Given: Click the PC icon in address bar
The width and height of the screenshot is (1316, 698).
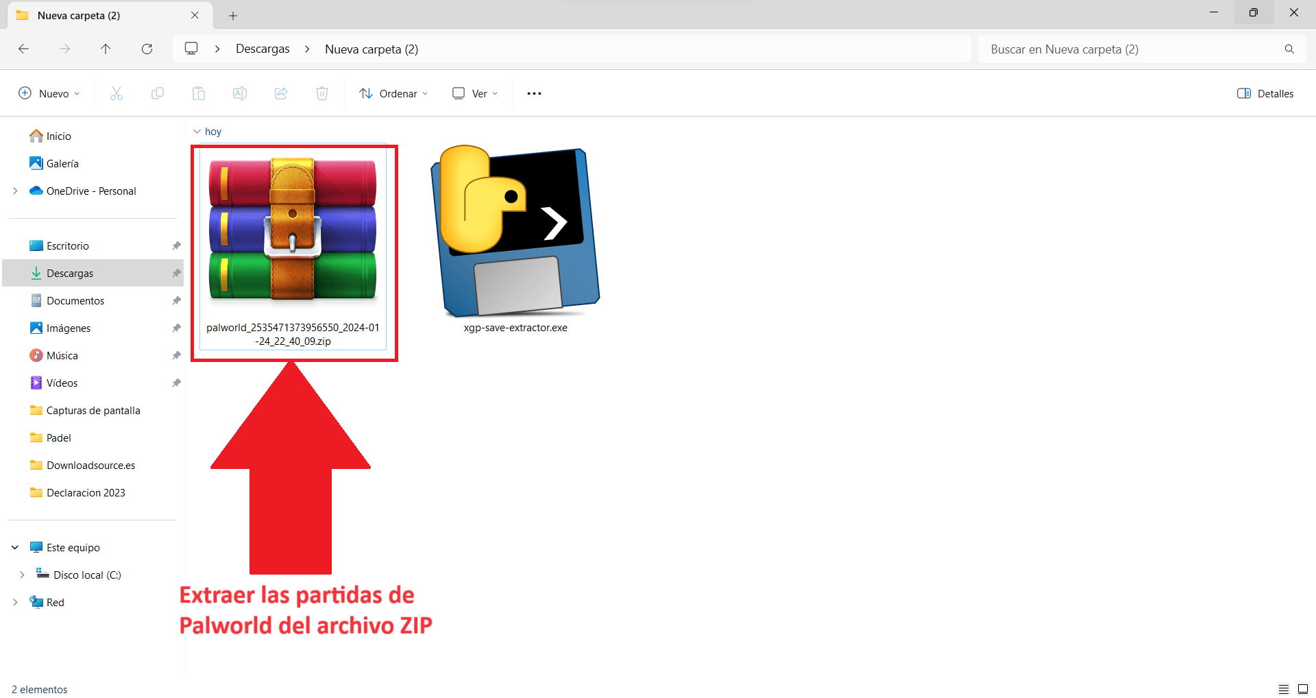Looking at the screenshot, I should (x=191, y=49).
